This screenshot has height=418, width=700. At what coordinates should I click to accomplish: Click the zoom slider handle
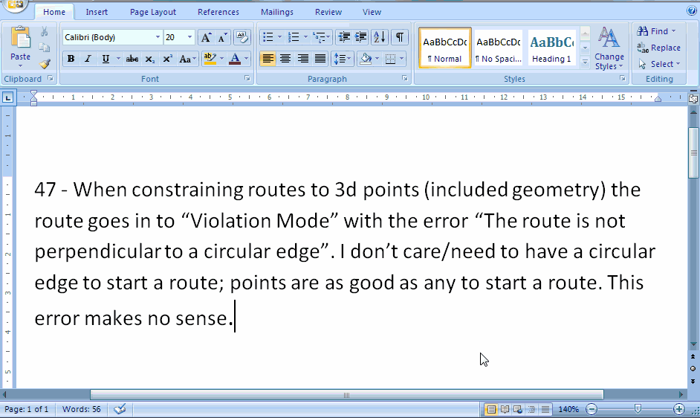click(x=638, y=408)
